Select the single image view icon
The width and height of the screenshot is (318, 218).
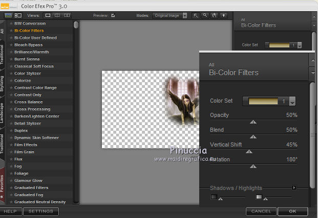48,15
